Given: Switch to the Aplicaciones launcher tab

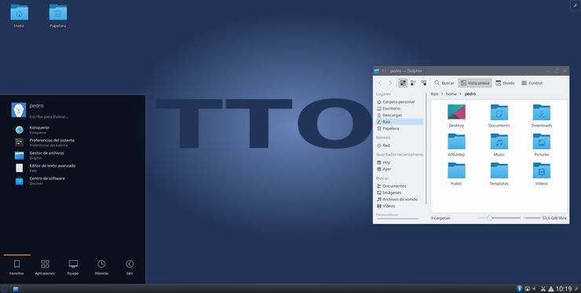Looking at the screenshot, I should point(45,267).
